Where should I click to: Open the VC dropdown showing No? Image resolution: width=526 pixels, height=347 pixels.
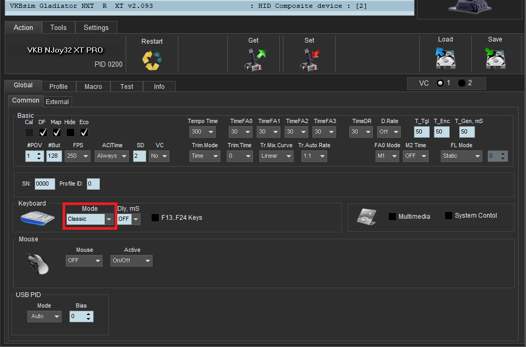click(159, 156)
